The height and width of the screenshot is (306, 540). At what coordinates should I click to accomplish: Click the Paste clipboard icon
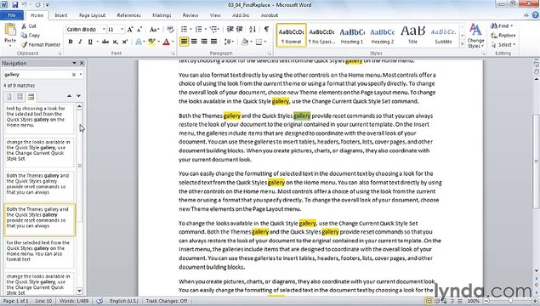click(x=10, y=30)
